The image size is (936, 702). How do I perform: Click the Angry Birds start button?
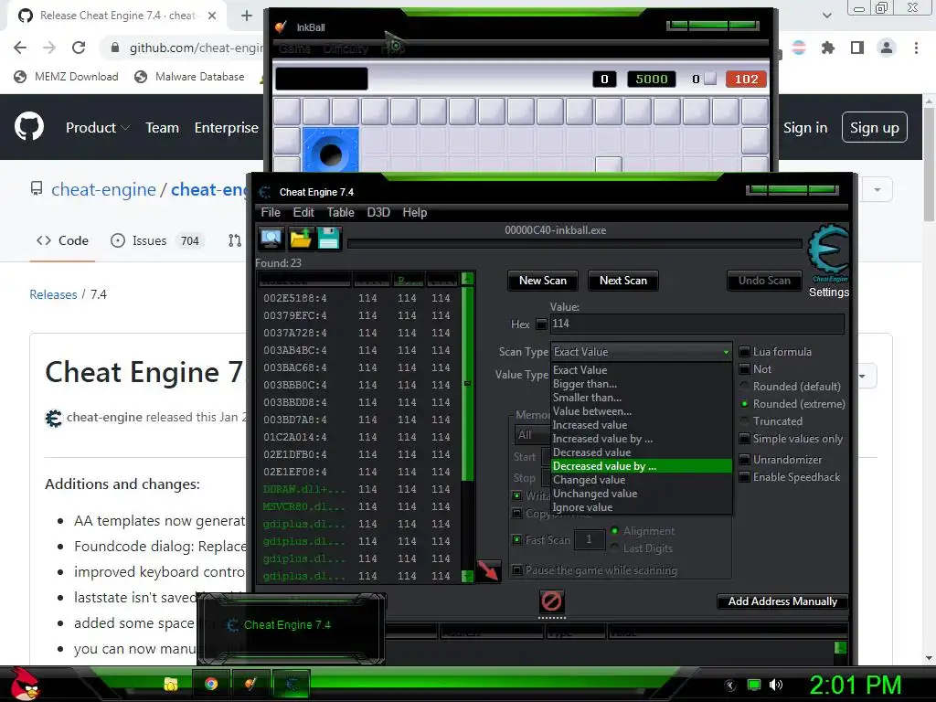[24, 685]
